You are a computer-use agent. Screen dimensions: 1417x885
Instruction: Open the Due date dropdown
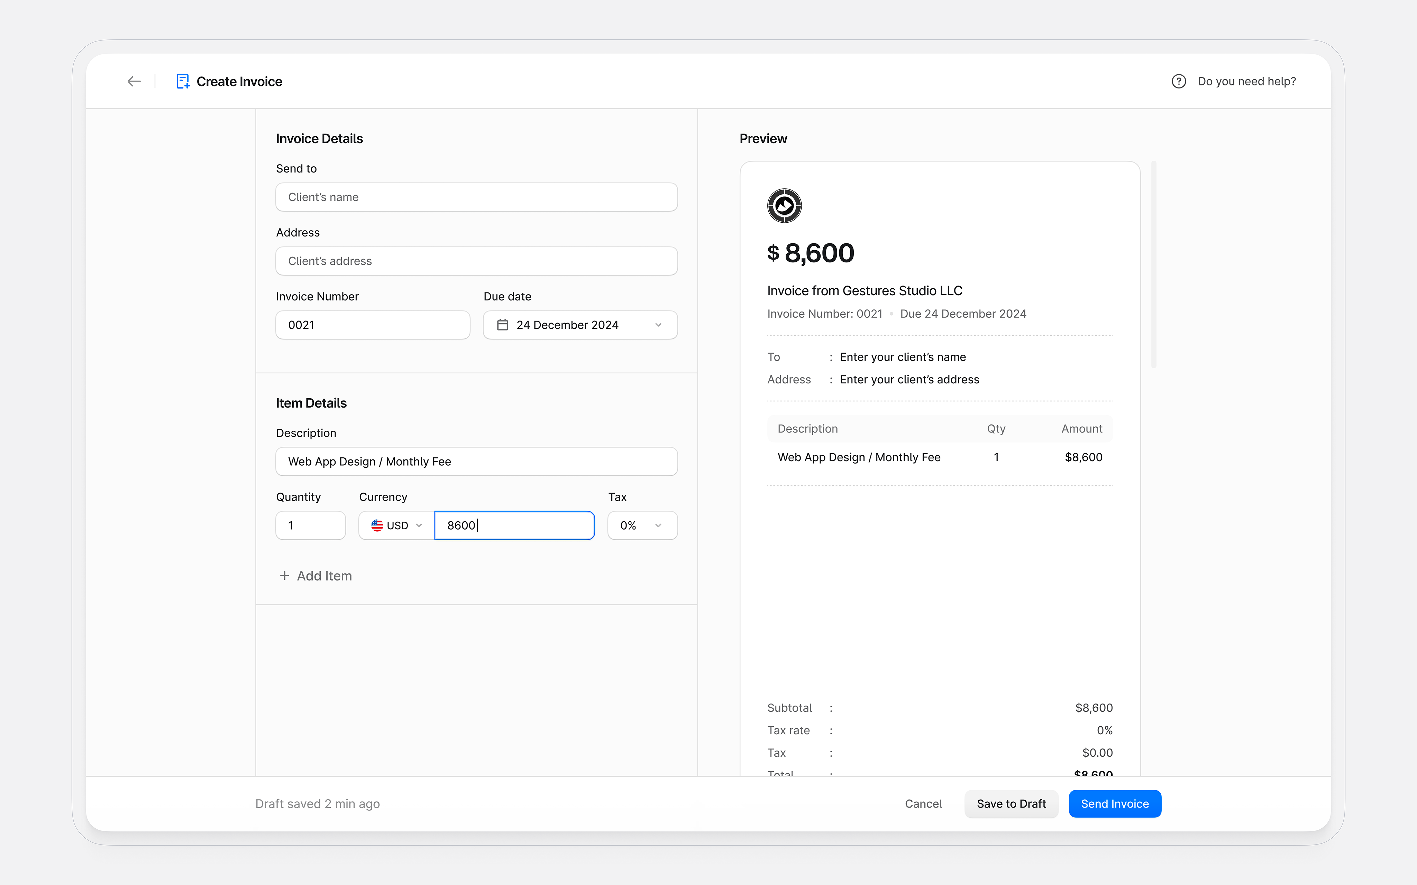658,325
